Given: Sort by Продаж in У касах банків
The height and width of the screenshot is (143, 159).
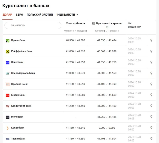Looking at the screenshot, I should 82,31.
